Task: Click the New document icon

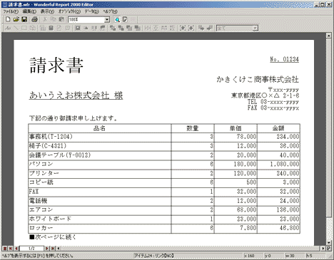Action: point(8,19)
